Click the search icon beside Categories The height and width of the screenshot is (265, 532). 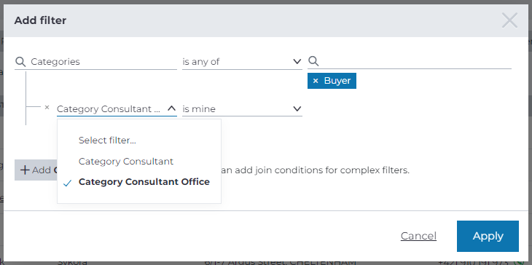coord(20,62)
